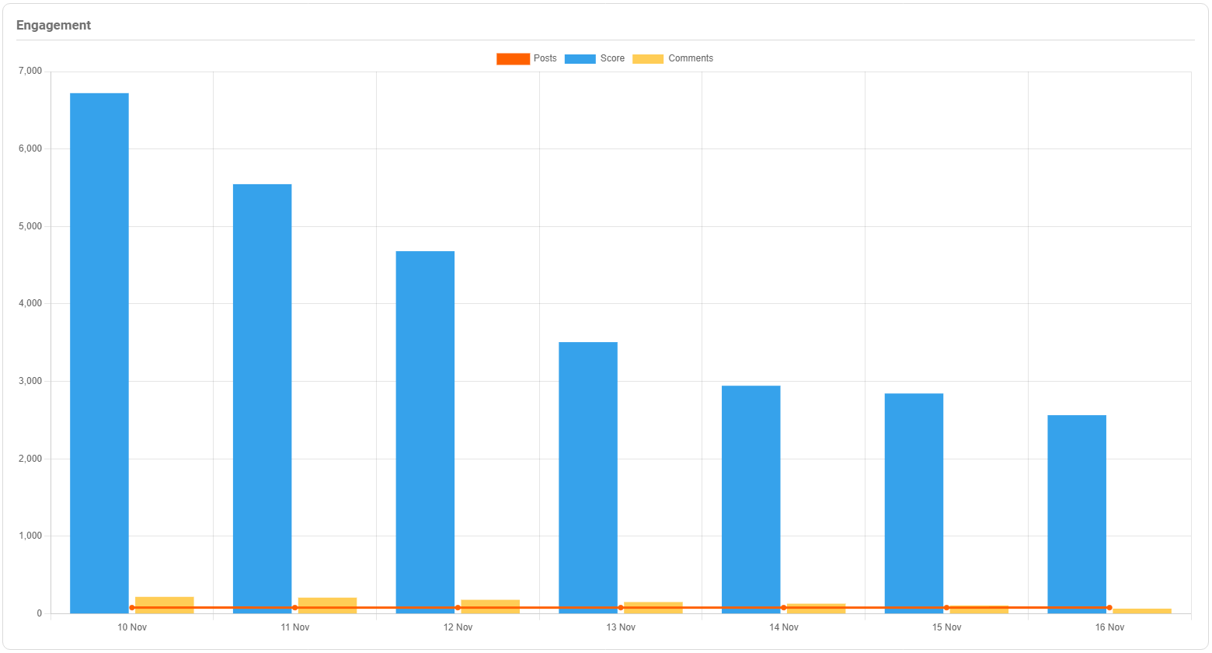Select the 15 Nov blue Score bar
1212x653 pixels.
[914, 501]
